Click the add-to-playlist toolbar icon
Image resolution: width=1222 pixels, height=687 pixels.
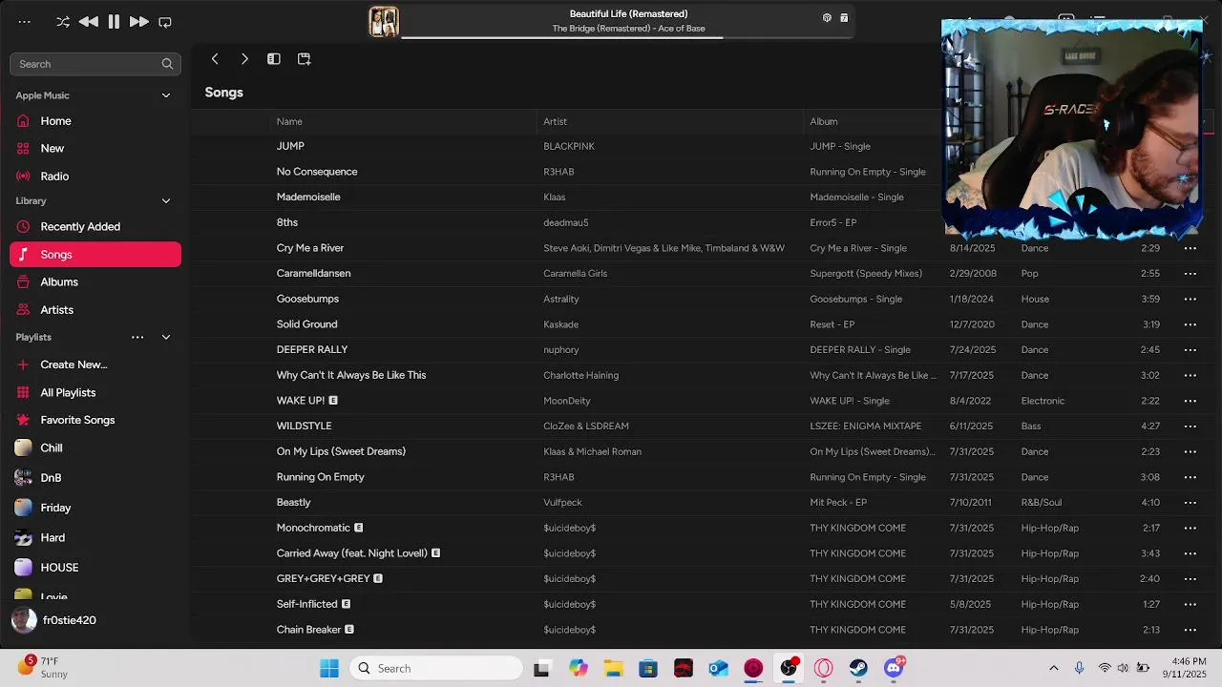[x=304, y=59]
